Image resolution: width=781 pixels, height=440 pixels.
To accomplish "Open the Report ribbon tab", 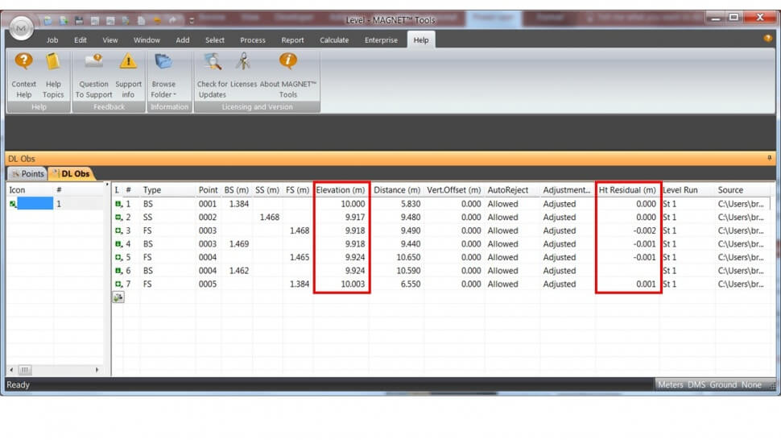I will point(292,39).
